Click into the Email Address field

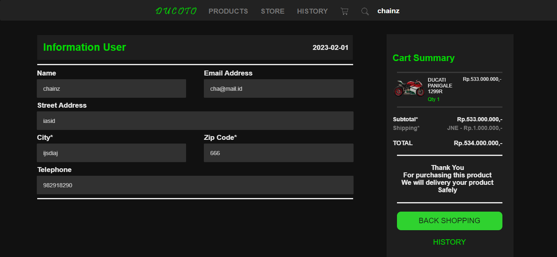pos(278,89)
